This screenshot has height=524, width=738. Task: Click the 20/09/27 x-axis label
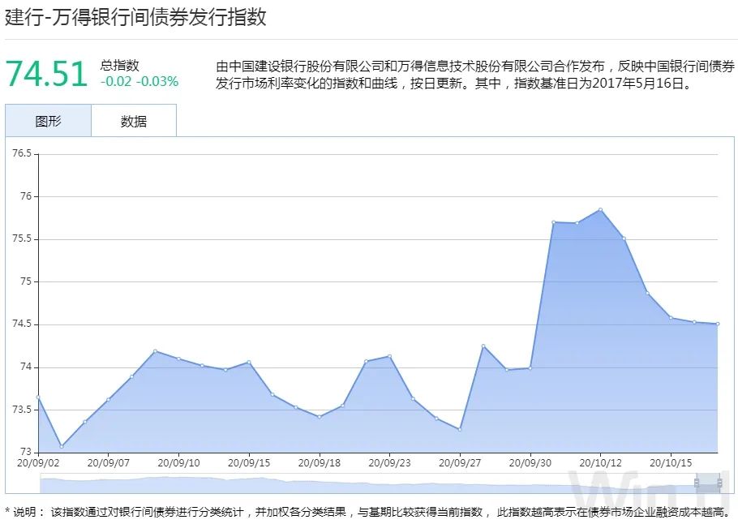click(x=460, y=463)
